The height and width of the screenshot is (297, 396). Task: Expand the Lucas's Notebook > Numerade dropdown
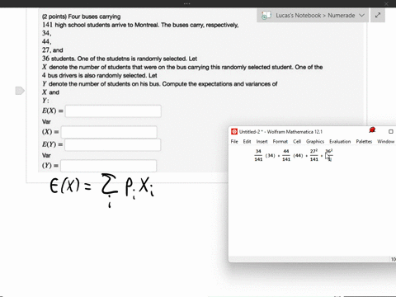(362, 16)
